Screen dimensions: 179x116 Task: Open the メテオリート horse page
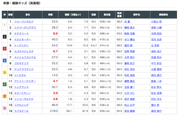(21, 33)
